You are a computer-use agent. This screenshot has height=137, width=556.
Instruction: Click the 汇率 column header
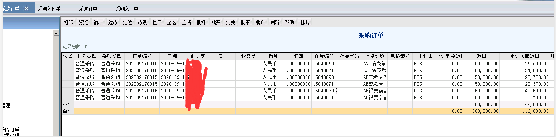pyautogui.click(x=299, y=56)
